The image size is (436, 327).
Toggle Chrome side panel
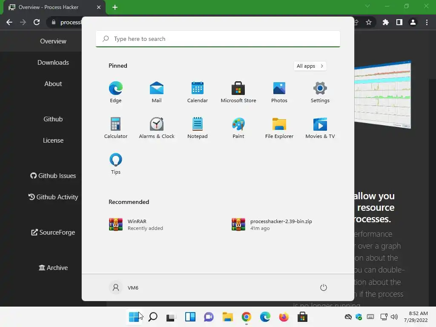tap(399, 22)
